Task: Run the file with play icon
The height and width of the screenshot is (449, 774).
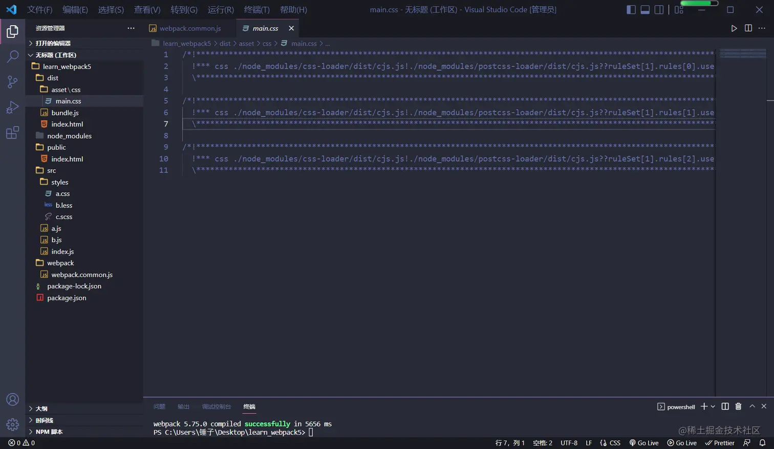Action: pos(734,28)
